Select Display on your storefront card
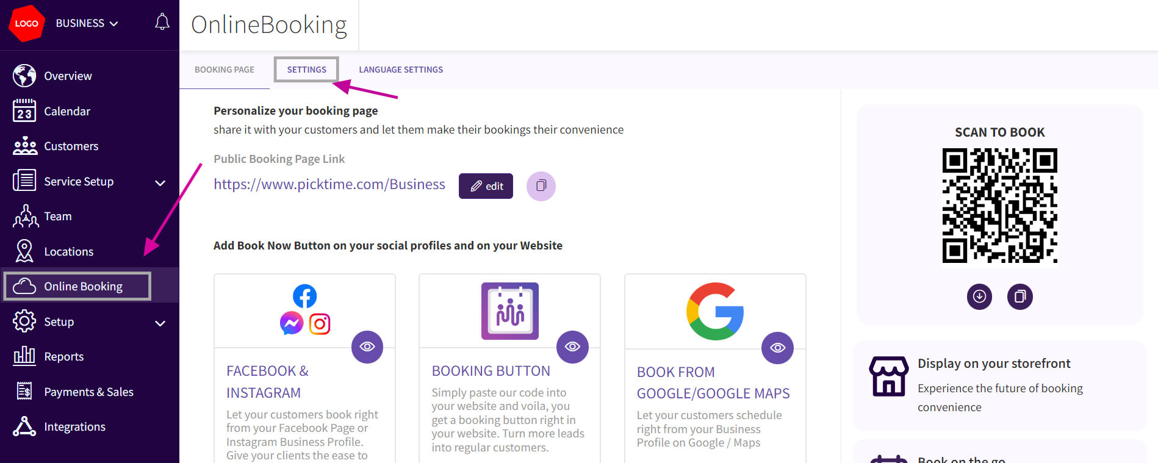The width and height of the screenshot is (1158, 463). tap(999, 386)
